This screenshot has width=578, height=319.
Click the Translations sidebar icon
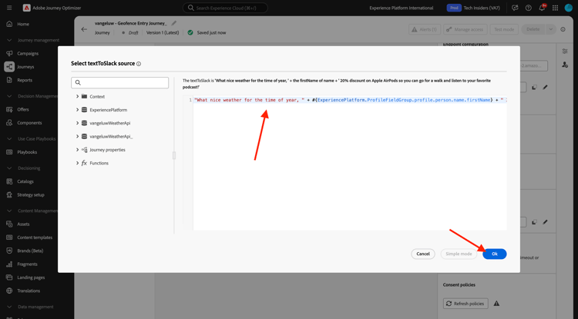point(9,291)
